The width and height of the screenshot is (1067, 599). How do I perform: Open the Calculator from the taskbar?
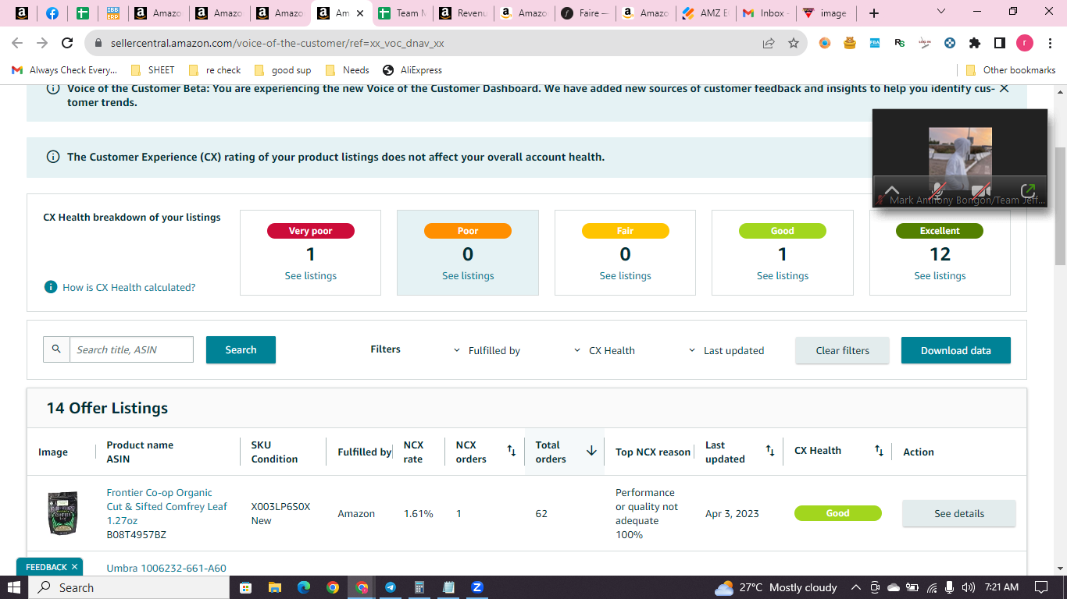tap(419, 587)
